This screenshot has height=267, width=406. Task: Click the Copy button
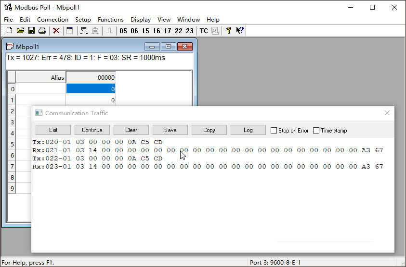point(209,130)
